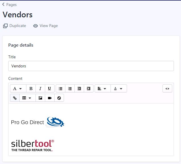Duplicate the Vendors page

14,26
